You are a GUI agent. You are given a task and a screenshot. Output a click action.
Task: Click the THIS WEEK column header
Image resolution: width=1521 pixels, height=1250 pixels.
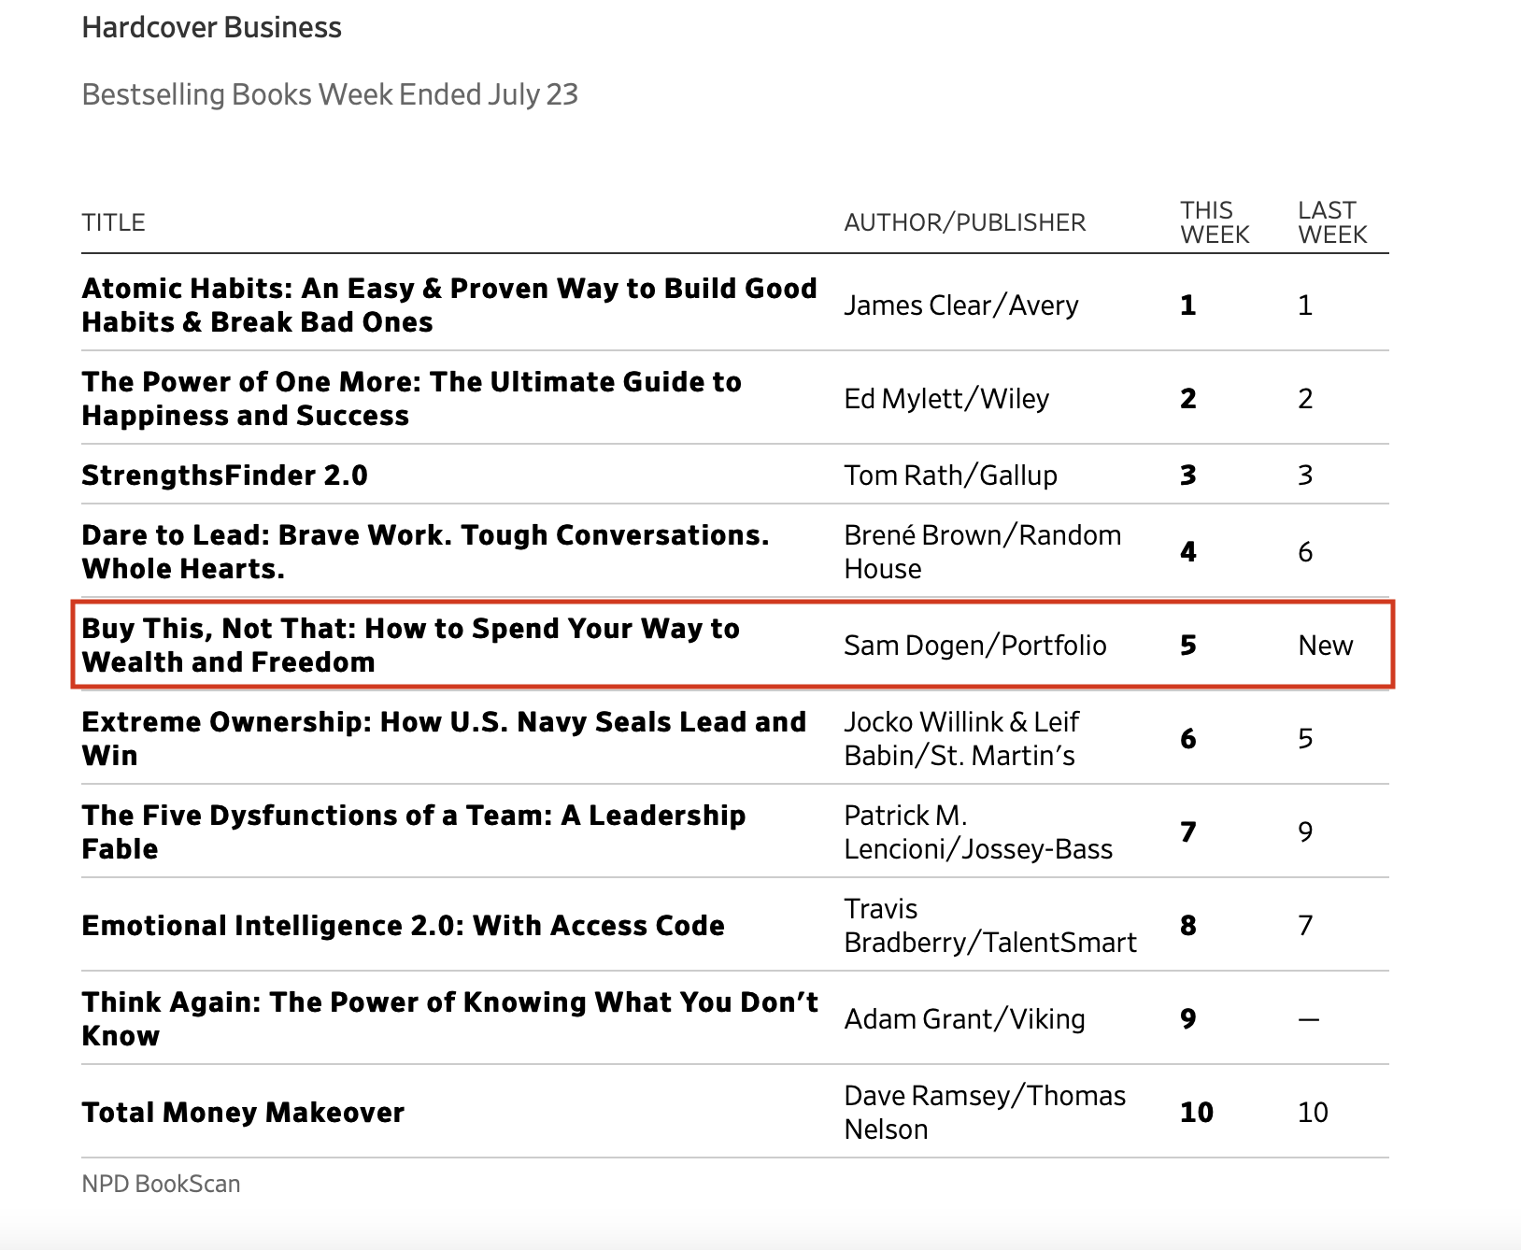tap(1214, 222)
